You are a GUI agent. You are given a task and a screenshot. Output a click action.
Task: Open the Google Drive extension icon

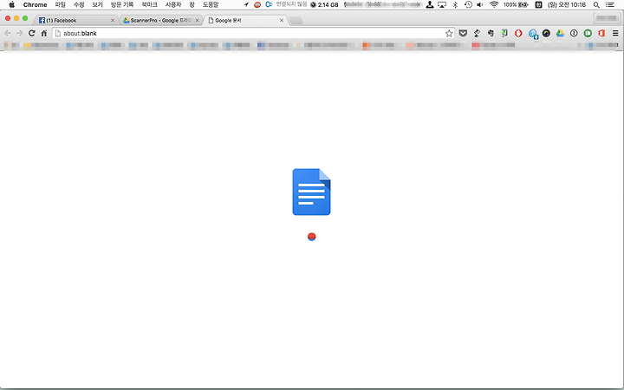click(560, 34)
